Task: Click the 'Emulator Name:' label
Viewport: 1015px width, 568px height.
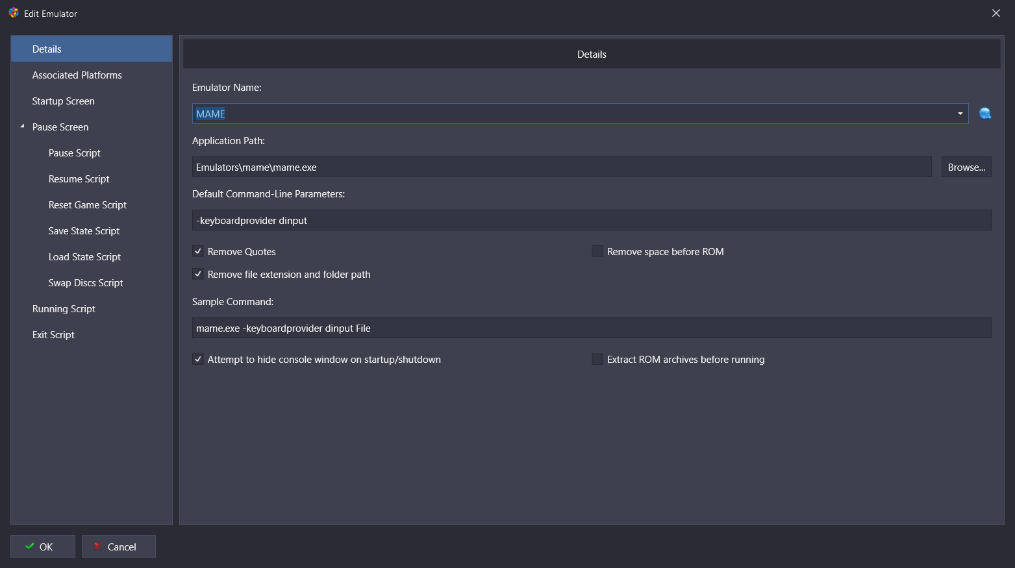Action: pos(227,87)
